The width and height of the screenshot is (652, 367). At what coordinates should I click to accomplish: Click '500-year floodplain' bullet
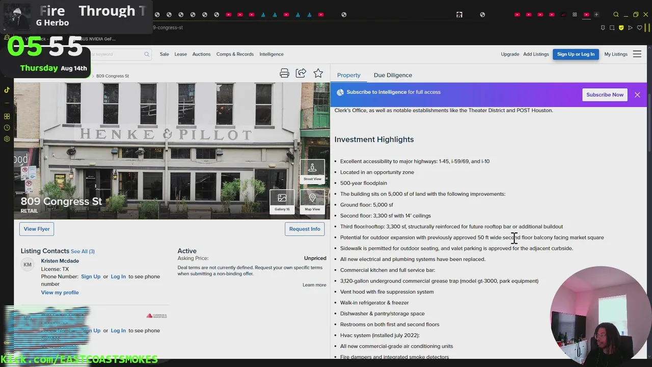[x=364, y=183]
